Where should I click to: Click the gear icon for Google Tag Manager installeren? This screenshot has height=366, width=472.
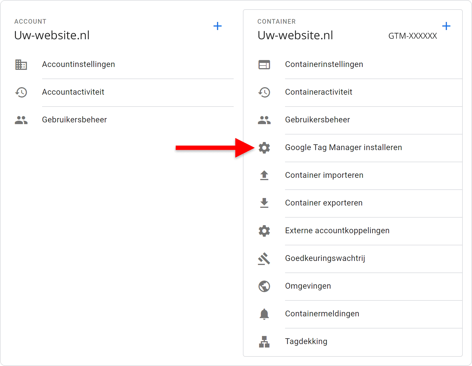click(x=264, y=148)
